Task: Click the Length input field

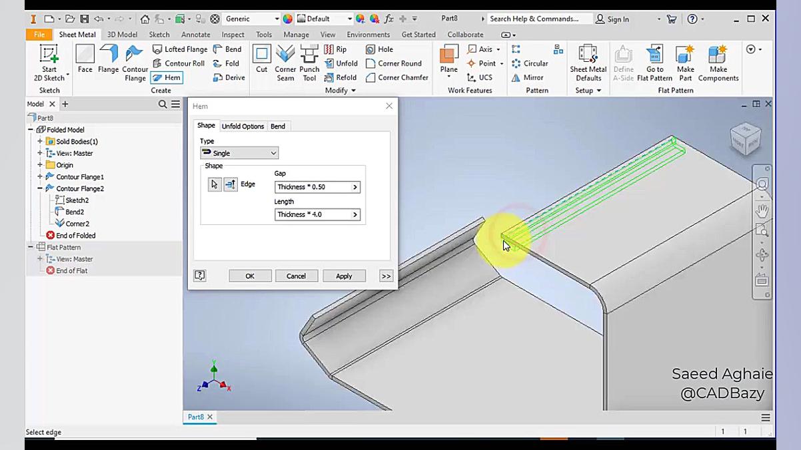Action: (313, 214)
